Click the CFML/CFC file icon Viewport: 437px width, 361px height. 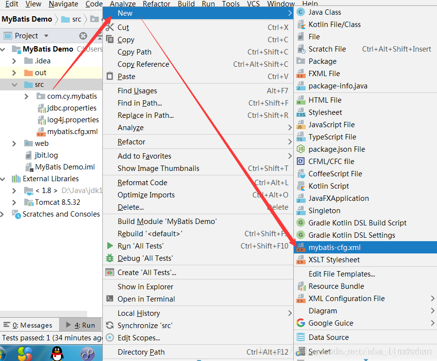tap(301, 161)
